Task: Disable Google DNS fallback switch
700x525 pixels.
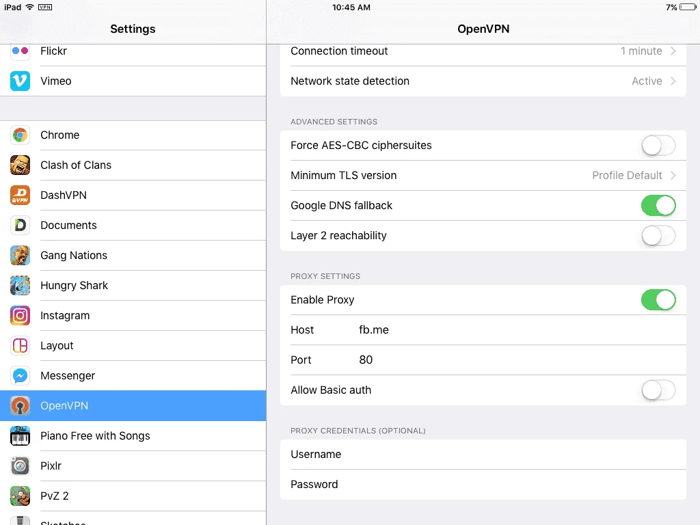Action: pos(658,205)
